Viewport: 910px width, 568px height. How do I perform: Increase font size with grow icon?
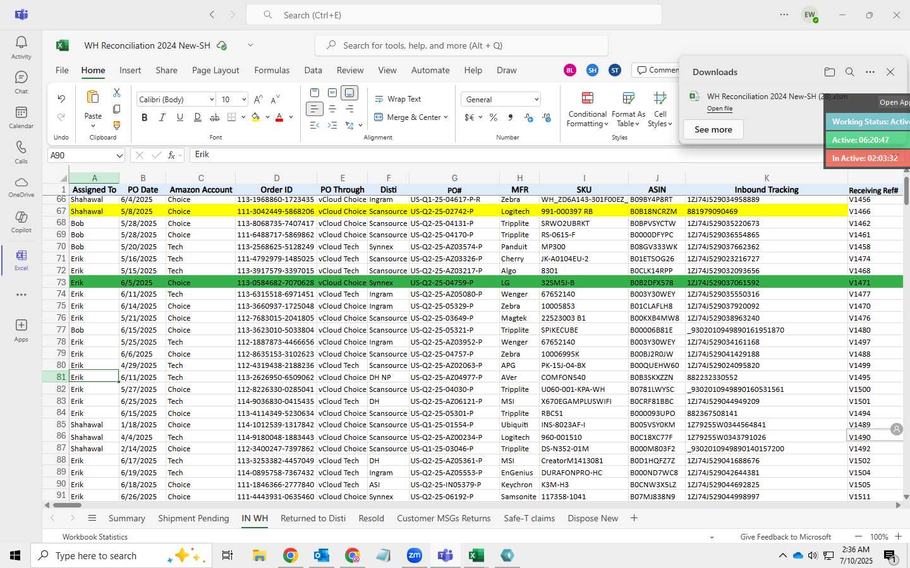click(x=258, y=99)
